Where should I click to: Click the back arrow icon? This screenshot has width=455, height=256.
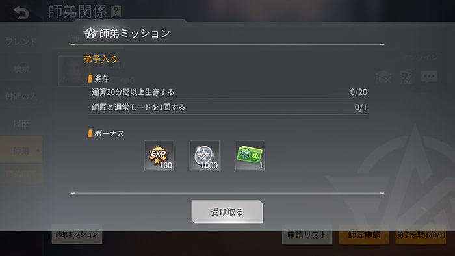(21, 13)
